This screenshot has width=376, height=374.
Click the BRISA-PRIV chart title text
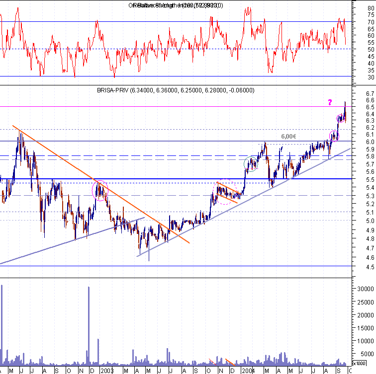pos(176,90)
